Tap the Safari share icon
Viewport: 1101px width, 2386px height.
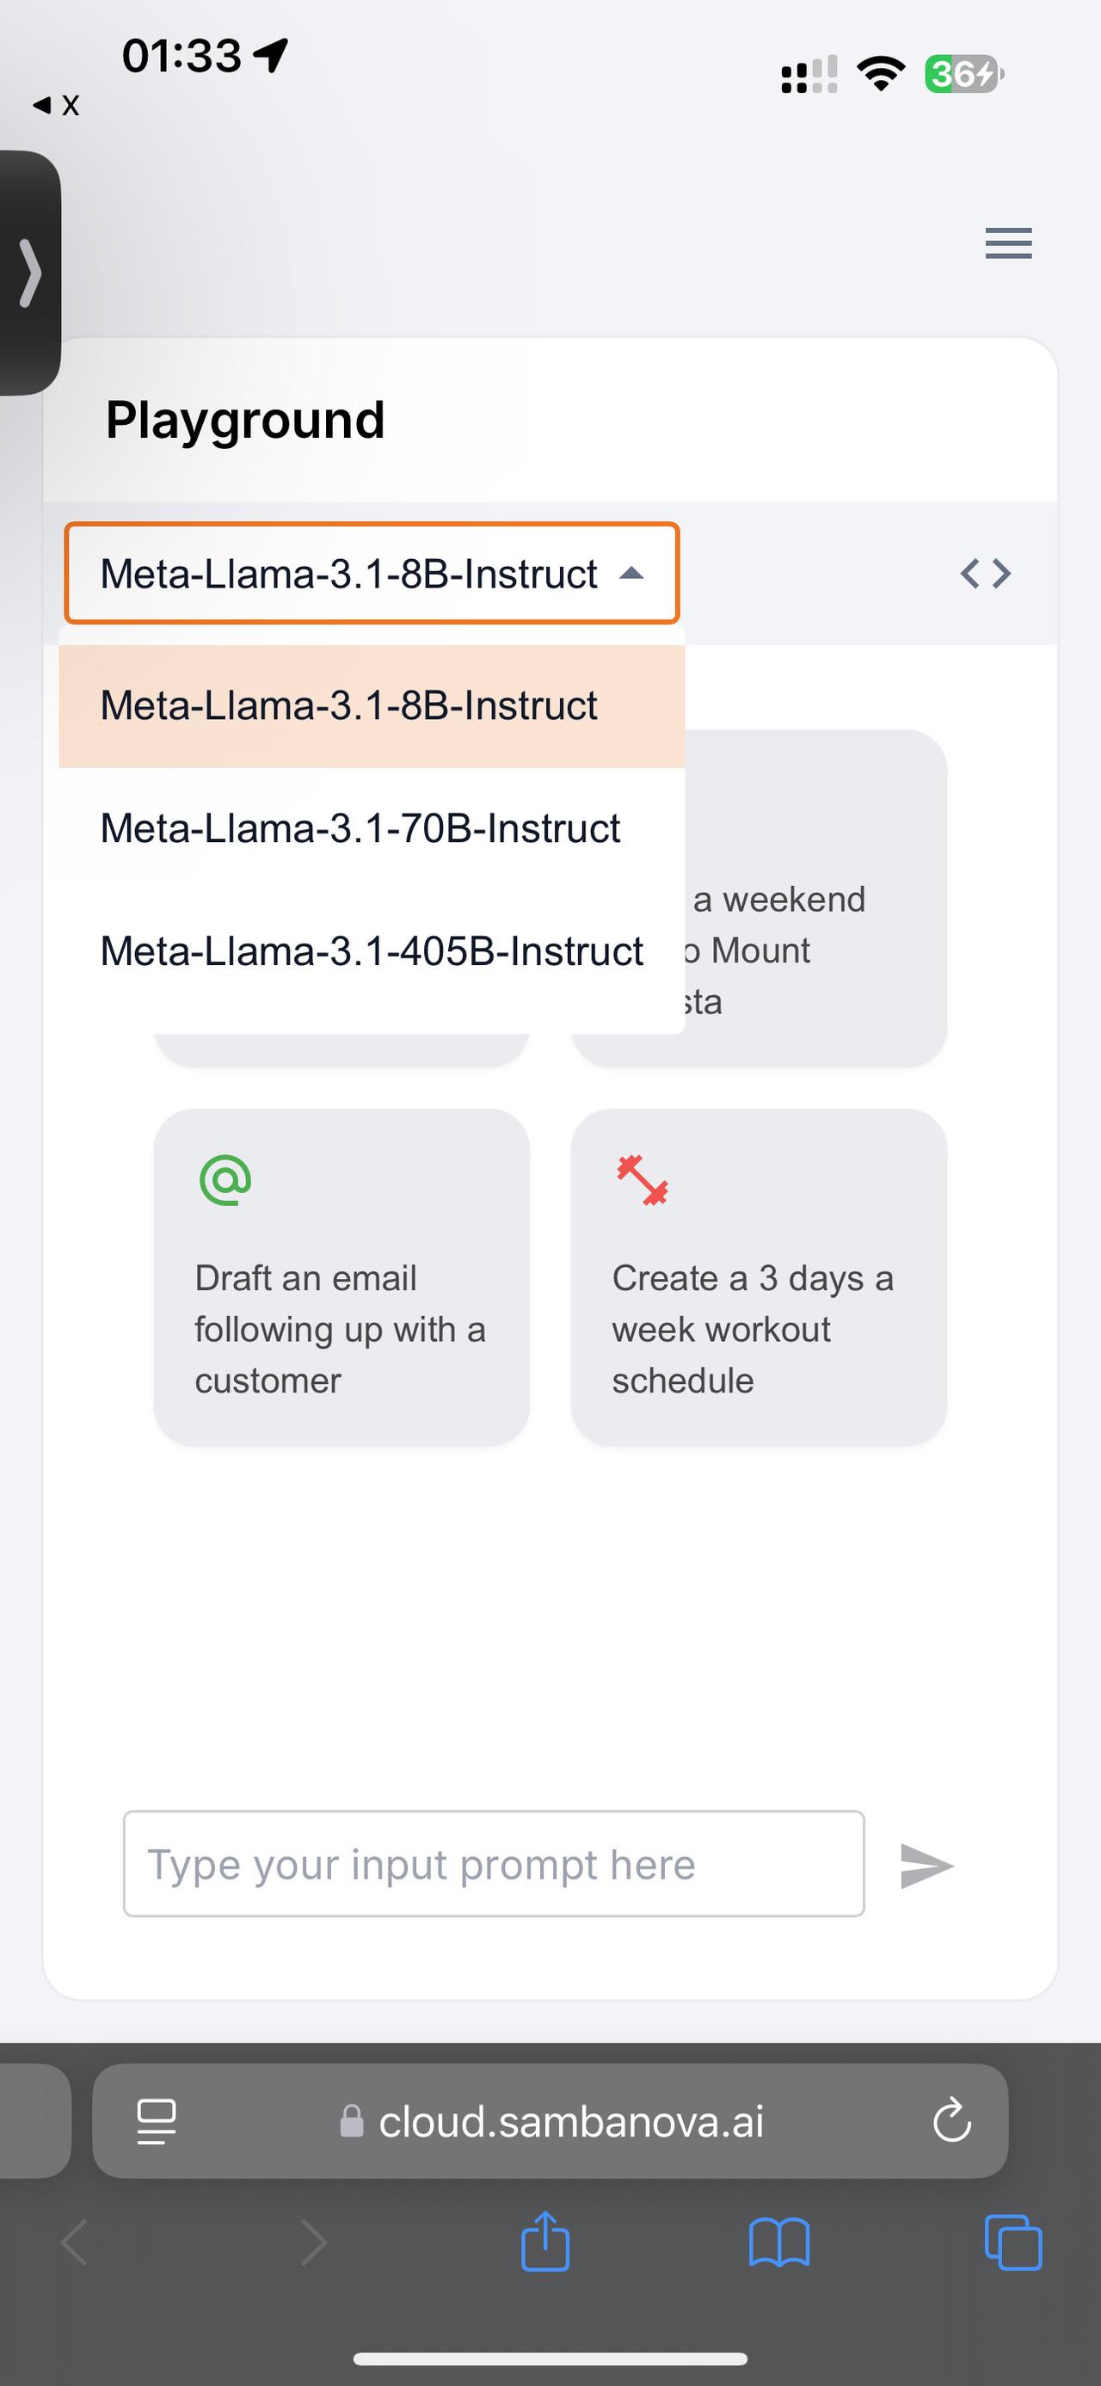545,2241
